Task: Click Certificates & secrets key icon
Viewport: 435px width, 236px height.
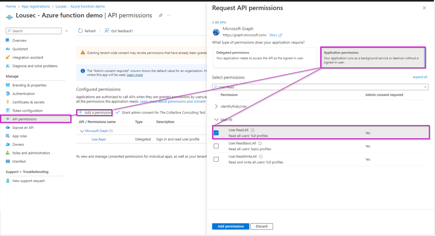Action: click(x=7, y=102)
